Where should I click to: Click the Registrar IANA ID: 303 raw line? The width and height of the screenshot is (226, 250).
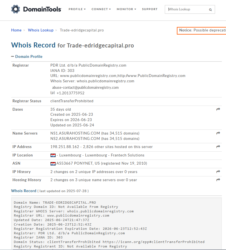[x=38, y=237]
